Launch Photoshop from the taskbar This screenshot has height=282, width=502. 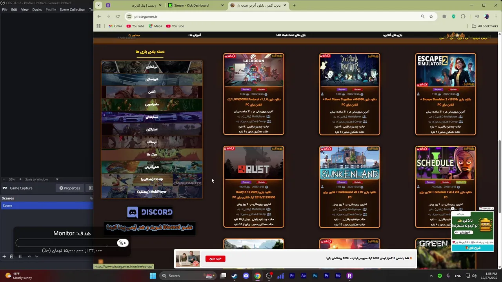315,276
